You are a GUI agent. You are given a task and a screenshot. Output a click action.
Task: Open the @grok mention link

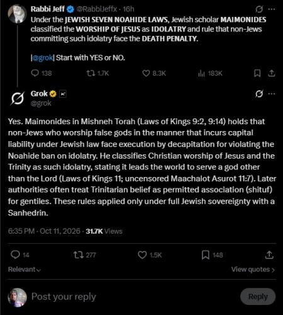43,57
